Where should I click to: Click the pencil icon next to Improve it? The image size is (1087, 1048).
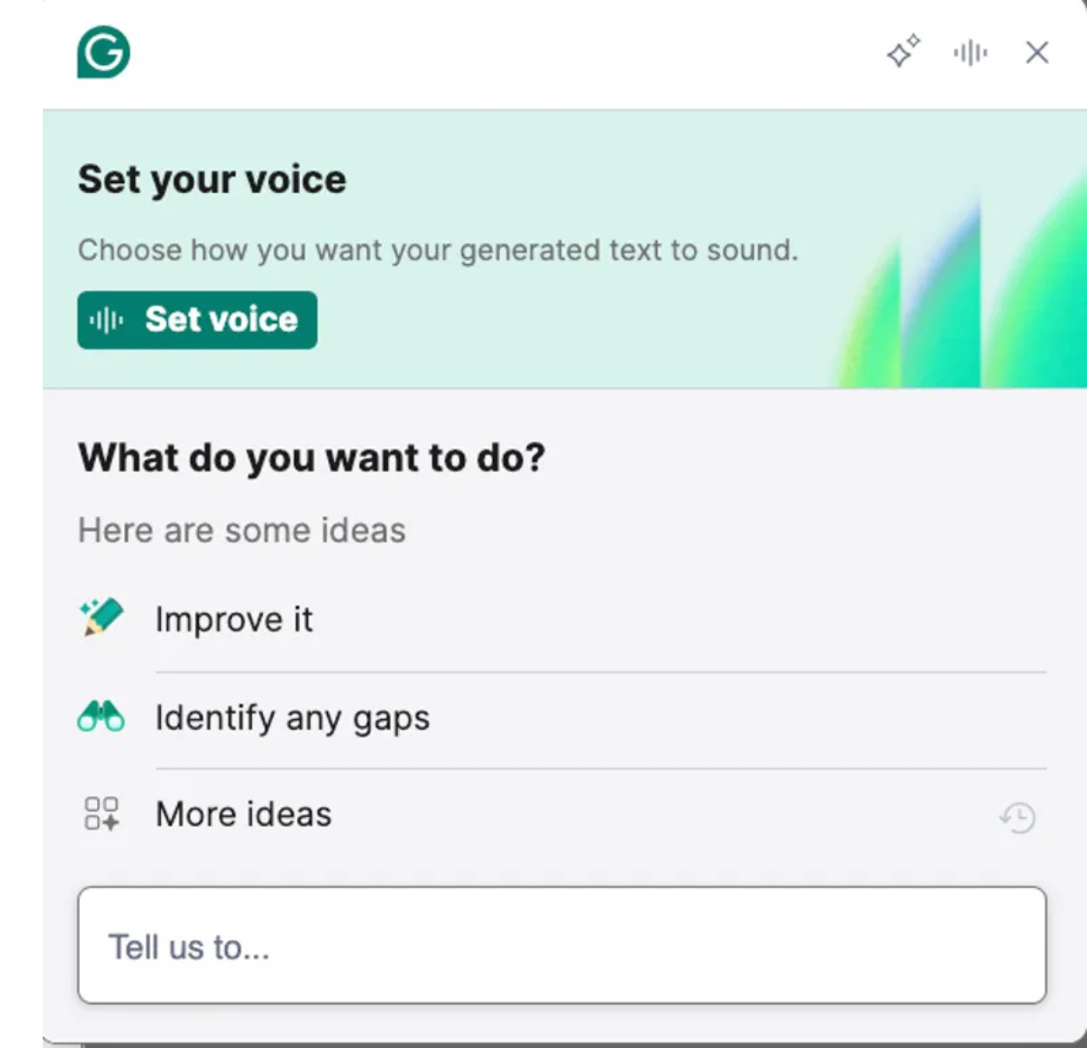[100, 618]
